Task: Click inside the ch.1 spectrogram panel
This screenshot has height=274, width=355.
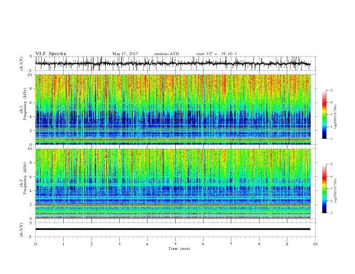Action: click(173, 109)
